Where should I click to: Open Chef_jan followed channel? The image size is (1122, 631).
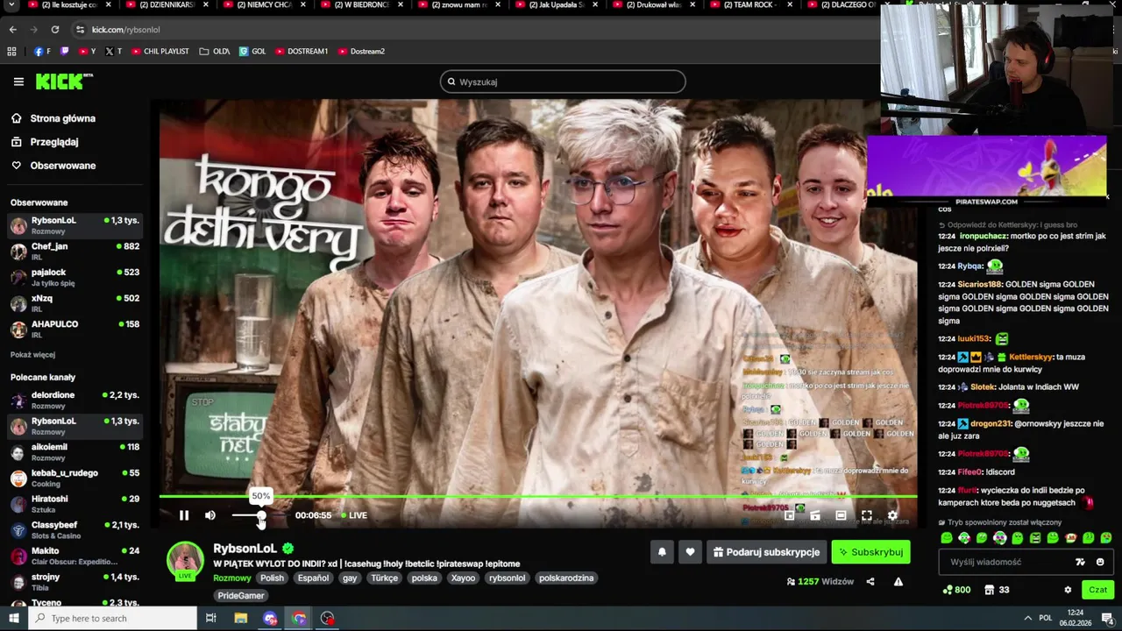point(75,252)
